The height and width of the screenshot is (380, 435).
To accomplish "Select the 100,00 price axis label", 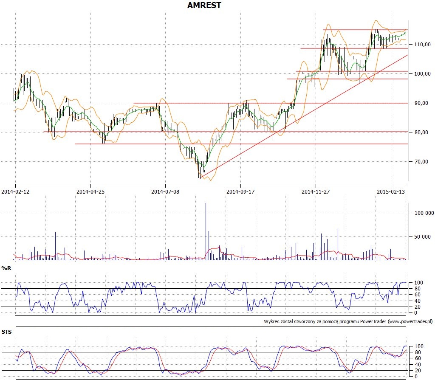I will 422,74.
